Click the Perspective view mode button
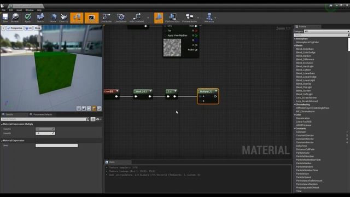Image resolution: width=350 pixels, height=197 pixels. [15, 28]
